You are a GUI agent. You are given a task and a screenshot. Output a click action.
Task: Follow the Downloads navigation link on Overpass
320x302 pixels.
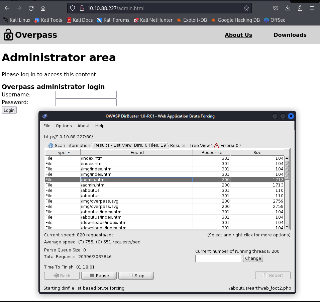pos(290,35)
